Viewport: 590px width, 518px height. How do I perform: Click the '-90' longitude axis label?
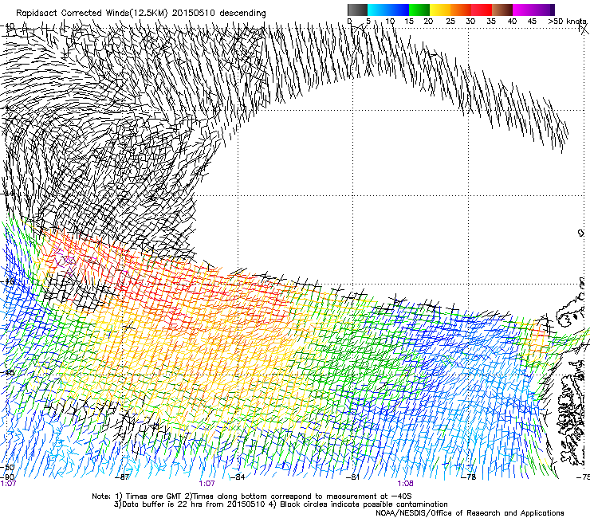point(7,477)
